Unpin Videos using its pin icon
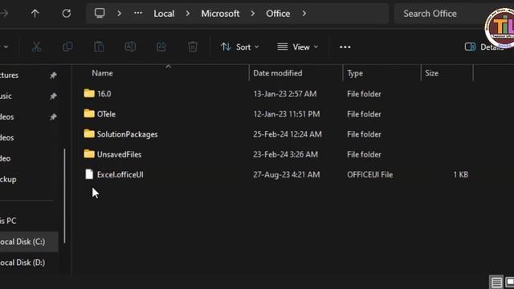 53,116
